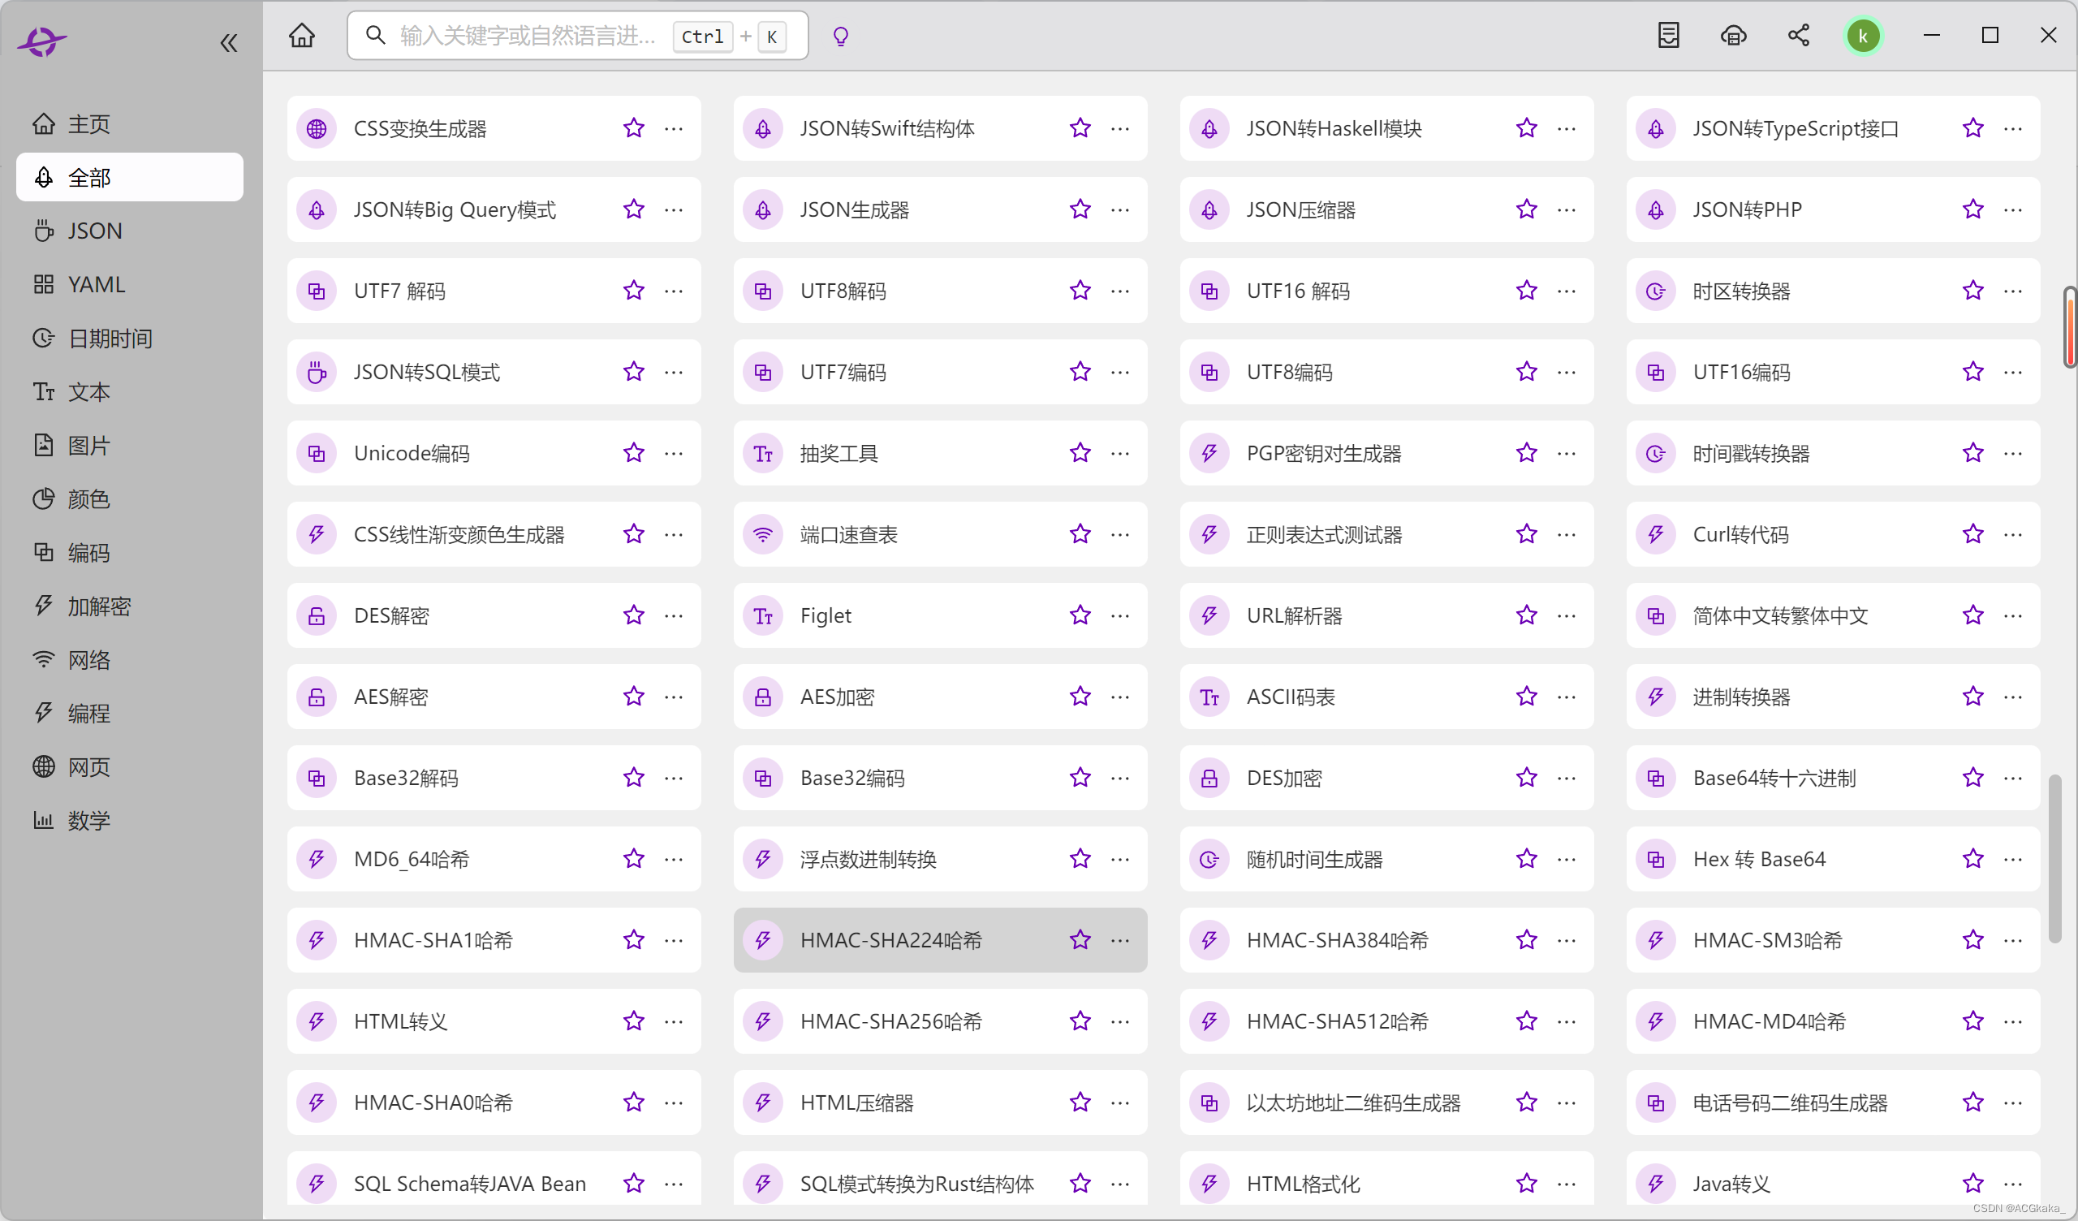Click the app logo at top left
Screen dimensions: 2078x1221
41,41
